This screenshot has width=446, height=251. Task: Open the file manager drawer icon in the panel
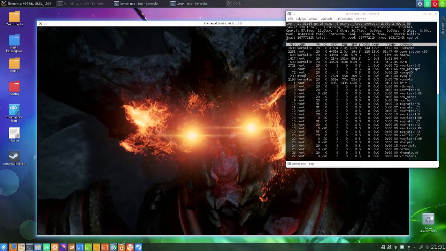[x=38, y=248]
